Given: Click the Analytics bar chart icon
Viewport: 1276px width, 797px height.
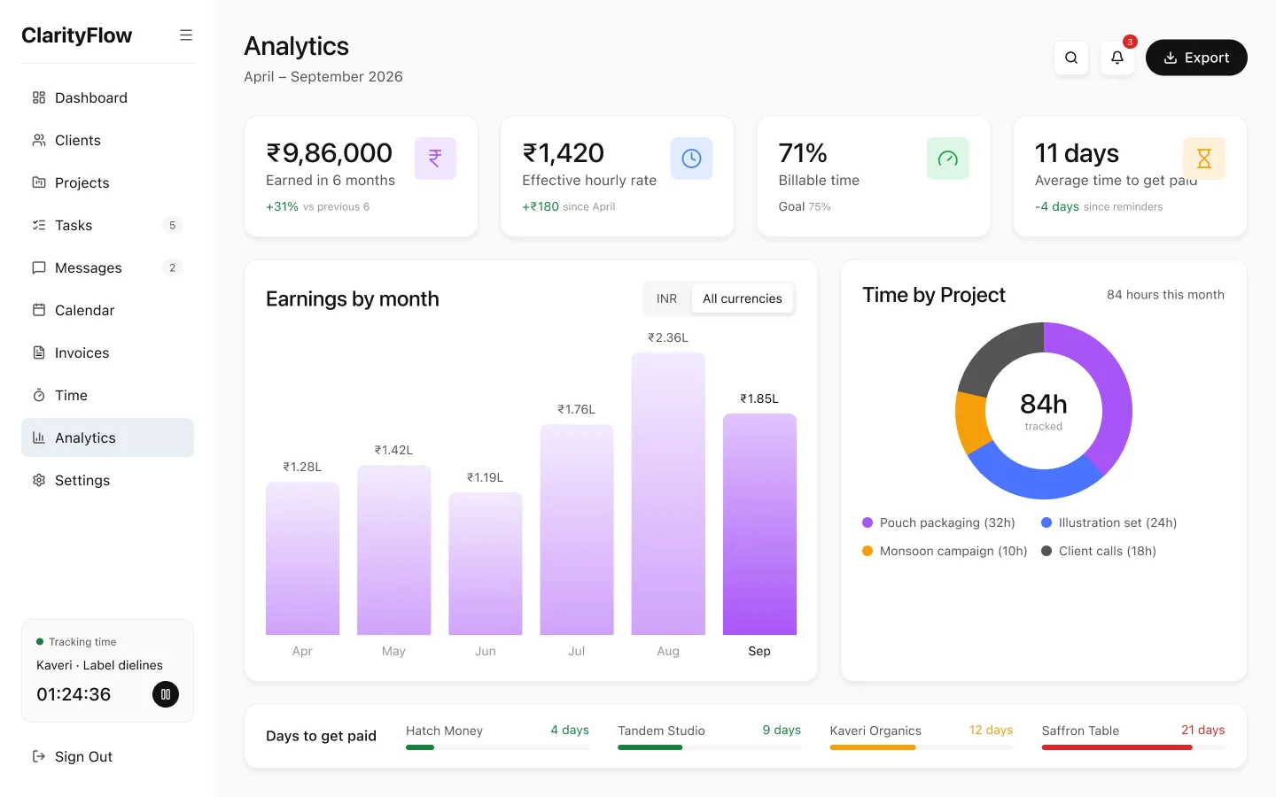Looking at the screenshot, I should pyautogui.click(x=39, y=437).
